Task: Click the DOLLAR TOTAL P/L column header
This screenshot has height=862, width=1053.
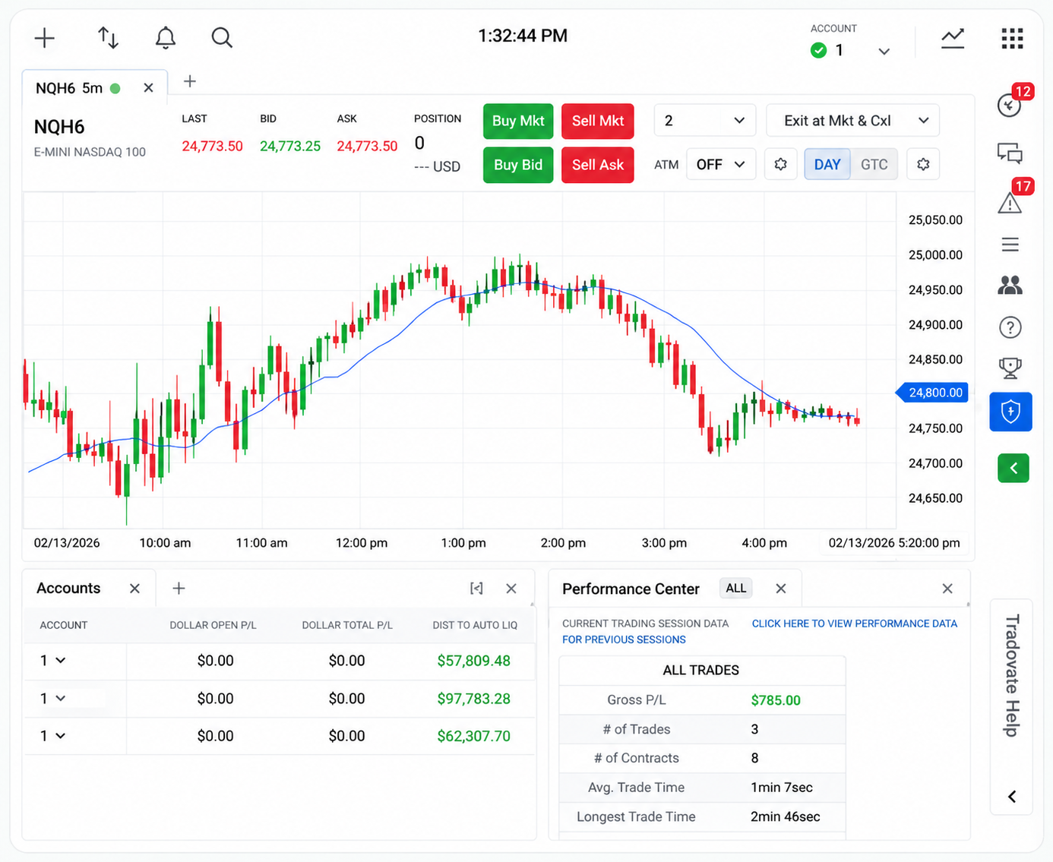Action: (347, 625)
